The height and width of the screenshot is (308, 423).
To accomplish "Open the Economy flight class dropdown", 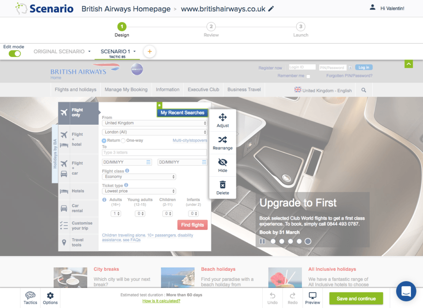I will (x=139, y=177).
